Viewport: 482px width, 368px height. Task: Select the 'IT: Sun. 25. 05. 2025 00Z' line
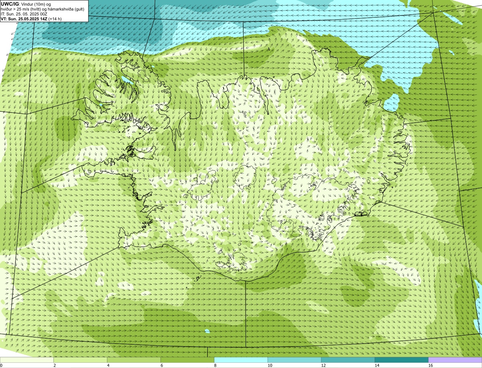coord(24,14)
